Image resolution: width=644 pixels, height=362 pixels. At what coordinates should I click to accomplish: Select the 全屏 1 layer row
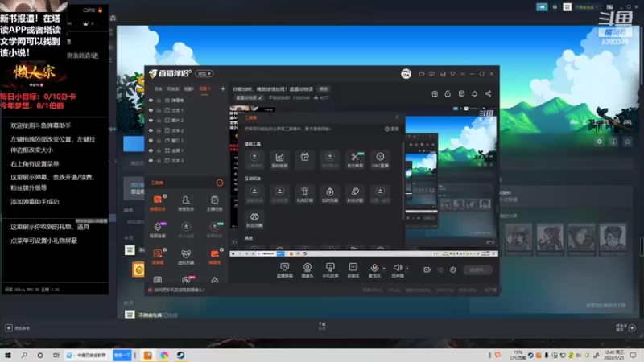click(186, 150)
